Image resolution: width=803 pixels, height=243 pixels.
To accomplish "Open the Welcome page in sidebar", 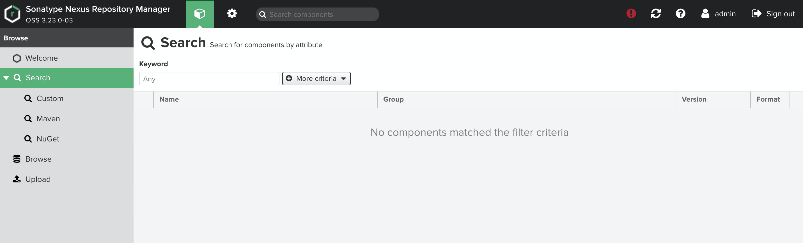I will (41, 58).
